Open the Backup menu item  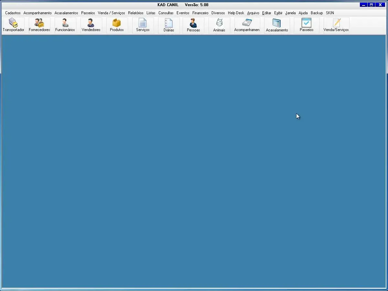[x=317, y=13]
